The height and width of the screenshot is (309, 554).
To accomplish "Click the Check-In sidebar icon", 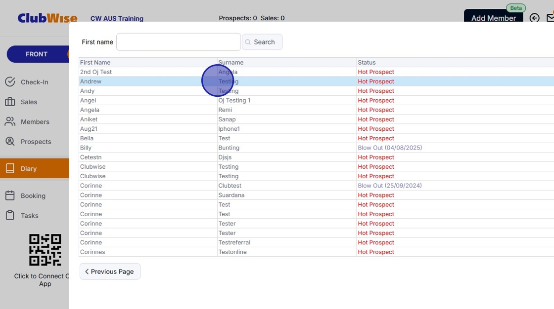I will [10, 82].
